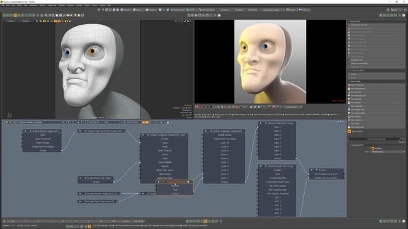Screen dimensions: 408x229
Task: Expand the Octane Float Color Value (2) node
Action: coord(80,201)
